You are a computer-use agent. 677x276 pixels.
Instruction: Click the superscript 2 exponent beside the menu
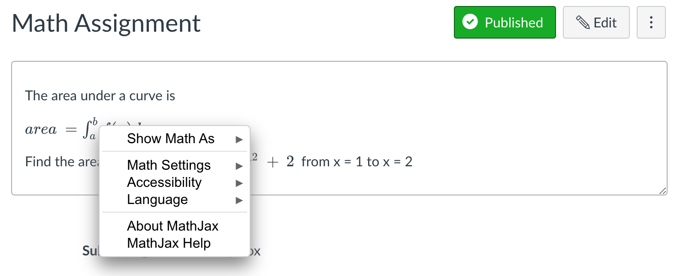[254, 157]
